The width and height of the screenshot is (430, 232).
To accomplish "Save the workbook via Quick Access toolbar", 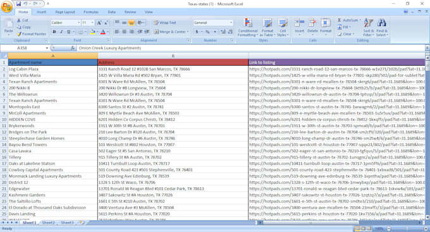I will (18, 4).
